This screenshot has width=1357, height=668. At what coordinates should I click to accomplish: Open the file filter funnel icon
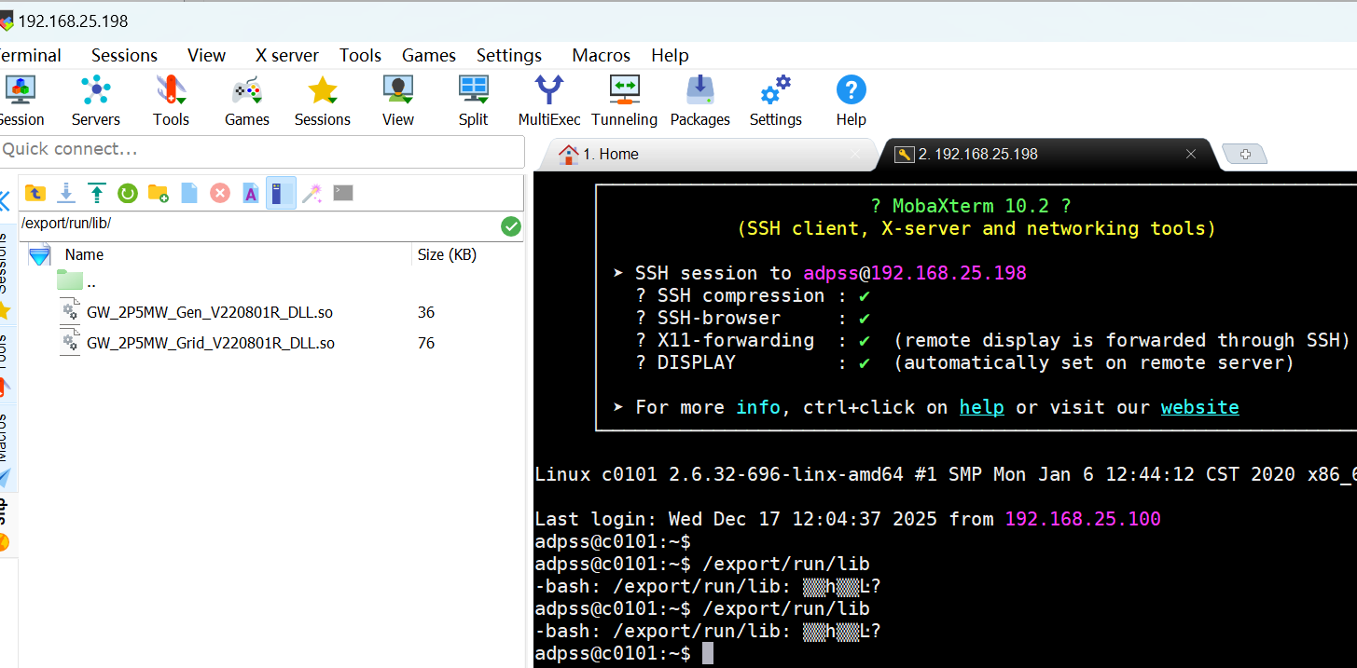pos(39,255)
